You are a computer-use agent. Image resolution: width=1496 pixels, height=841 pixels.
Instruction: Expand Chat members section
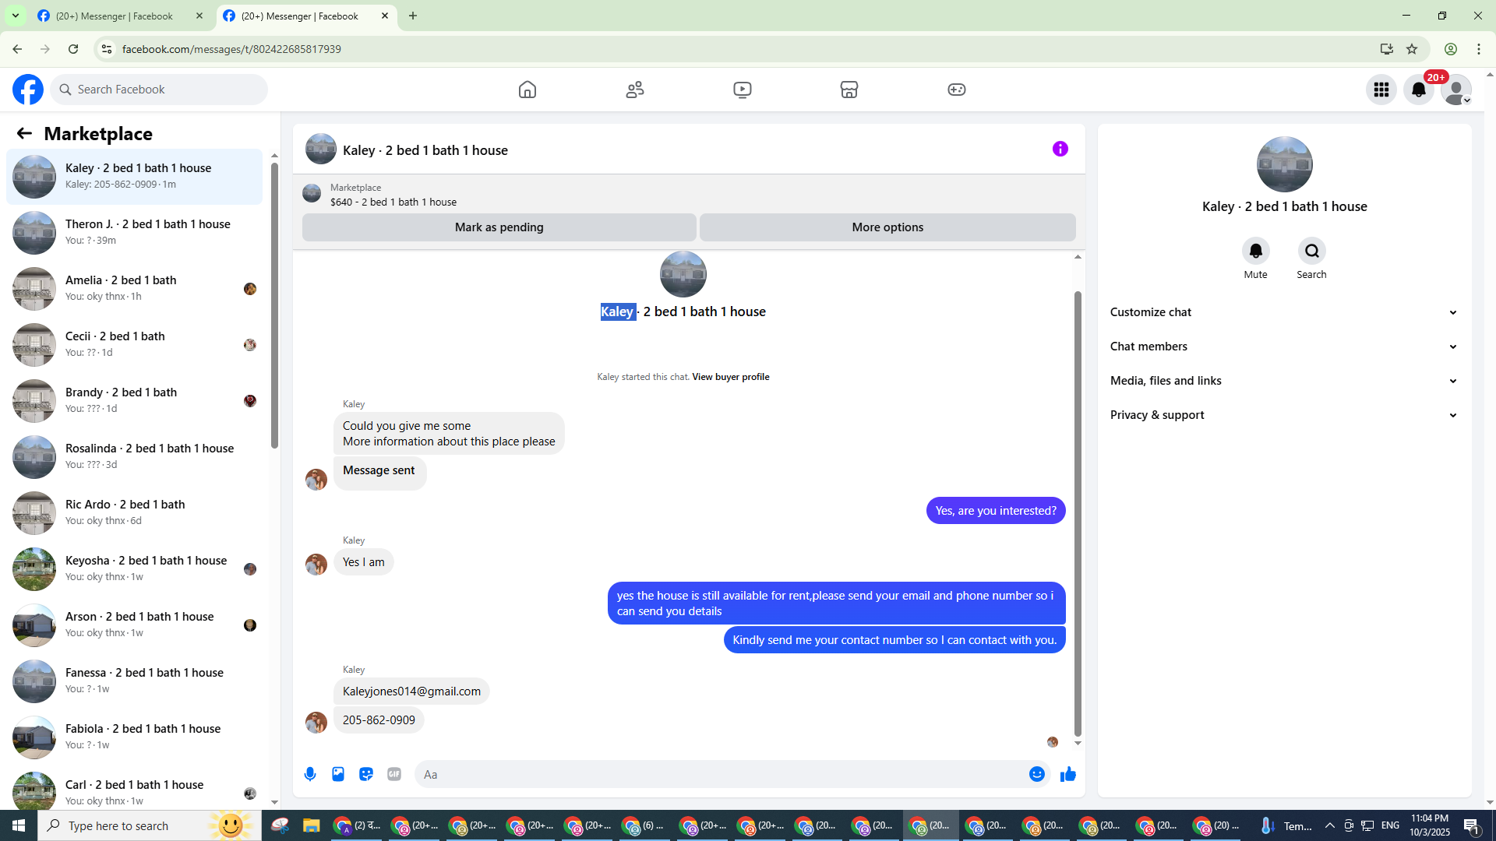pos(1284,347)
